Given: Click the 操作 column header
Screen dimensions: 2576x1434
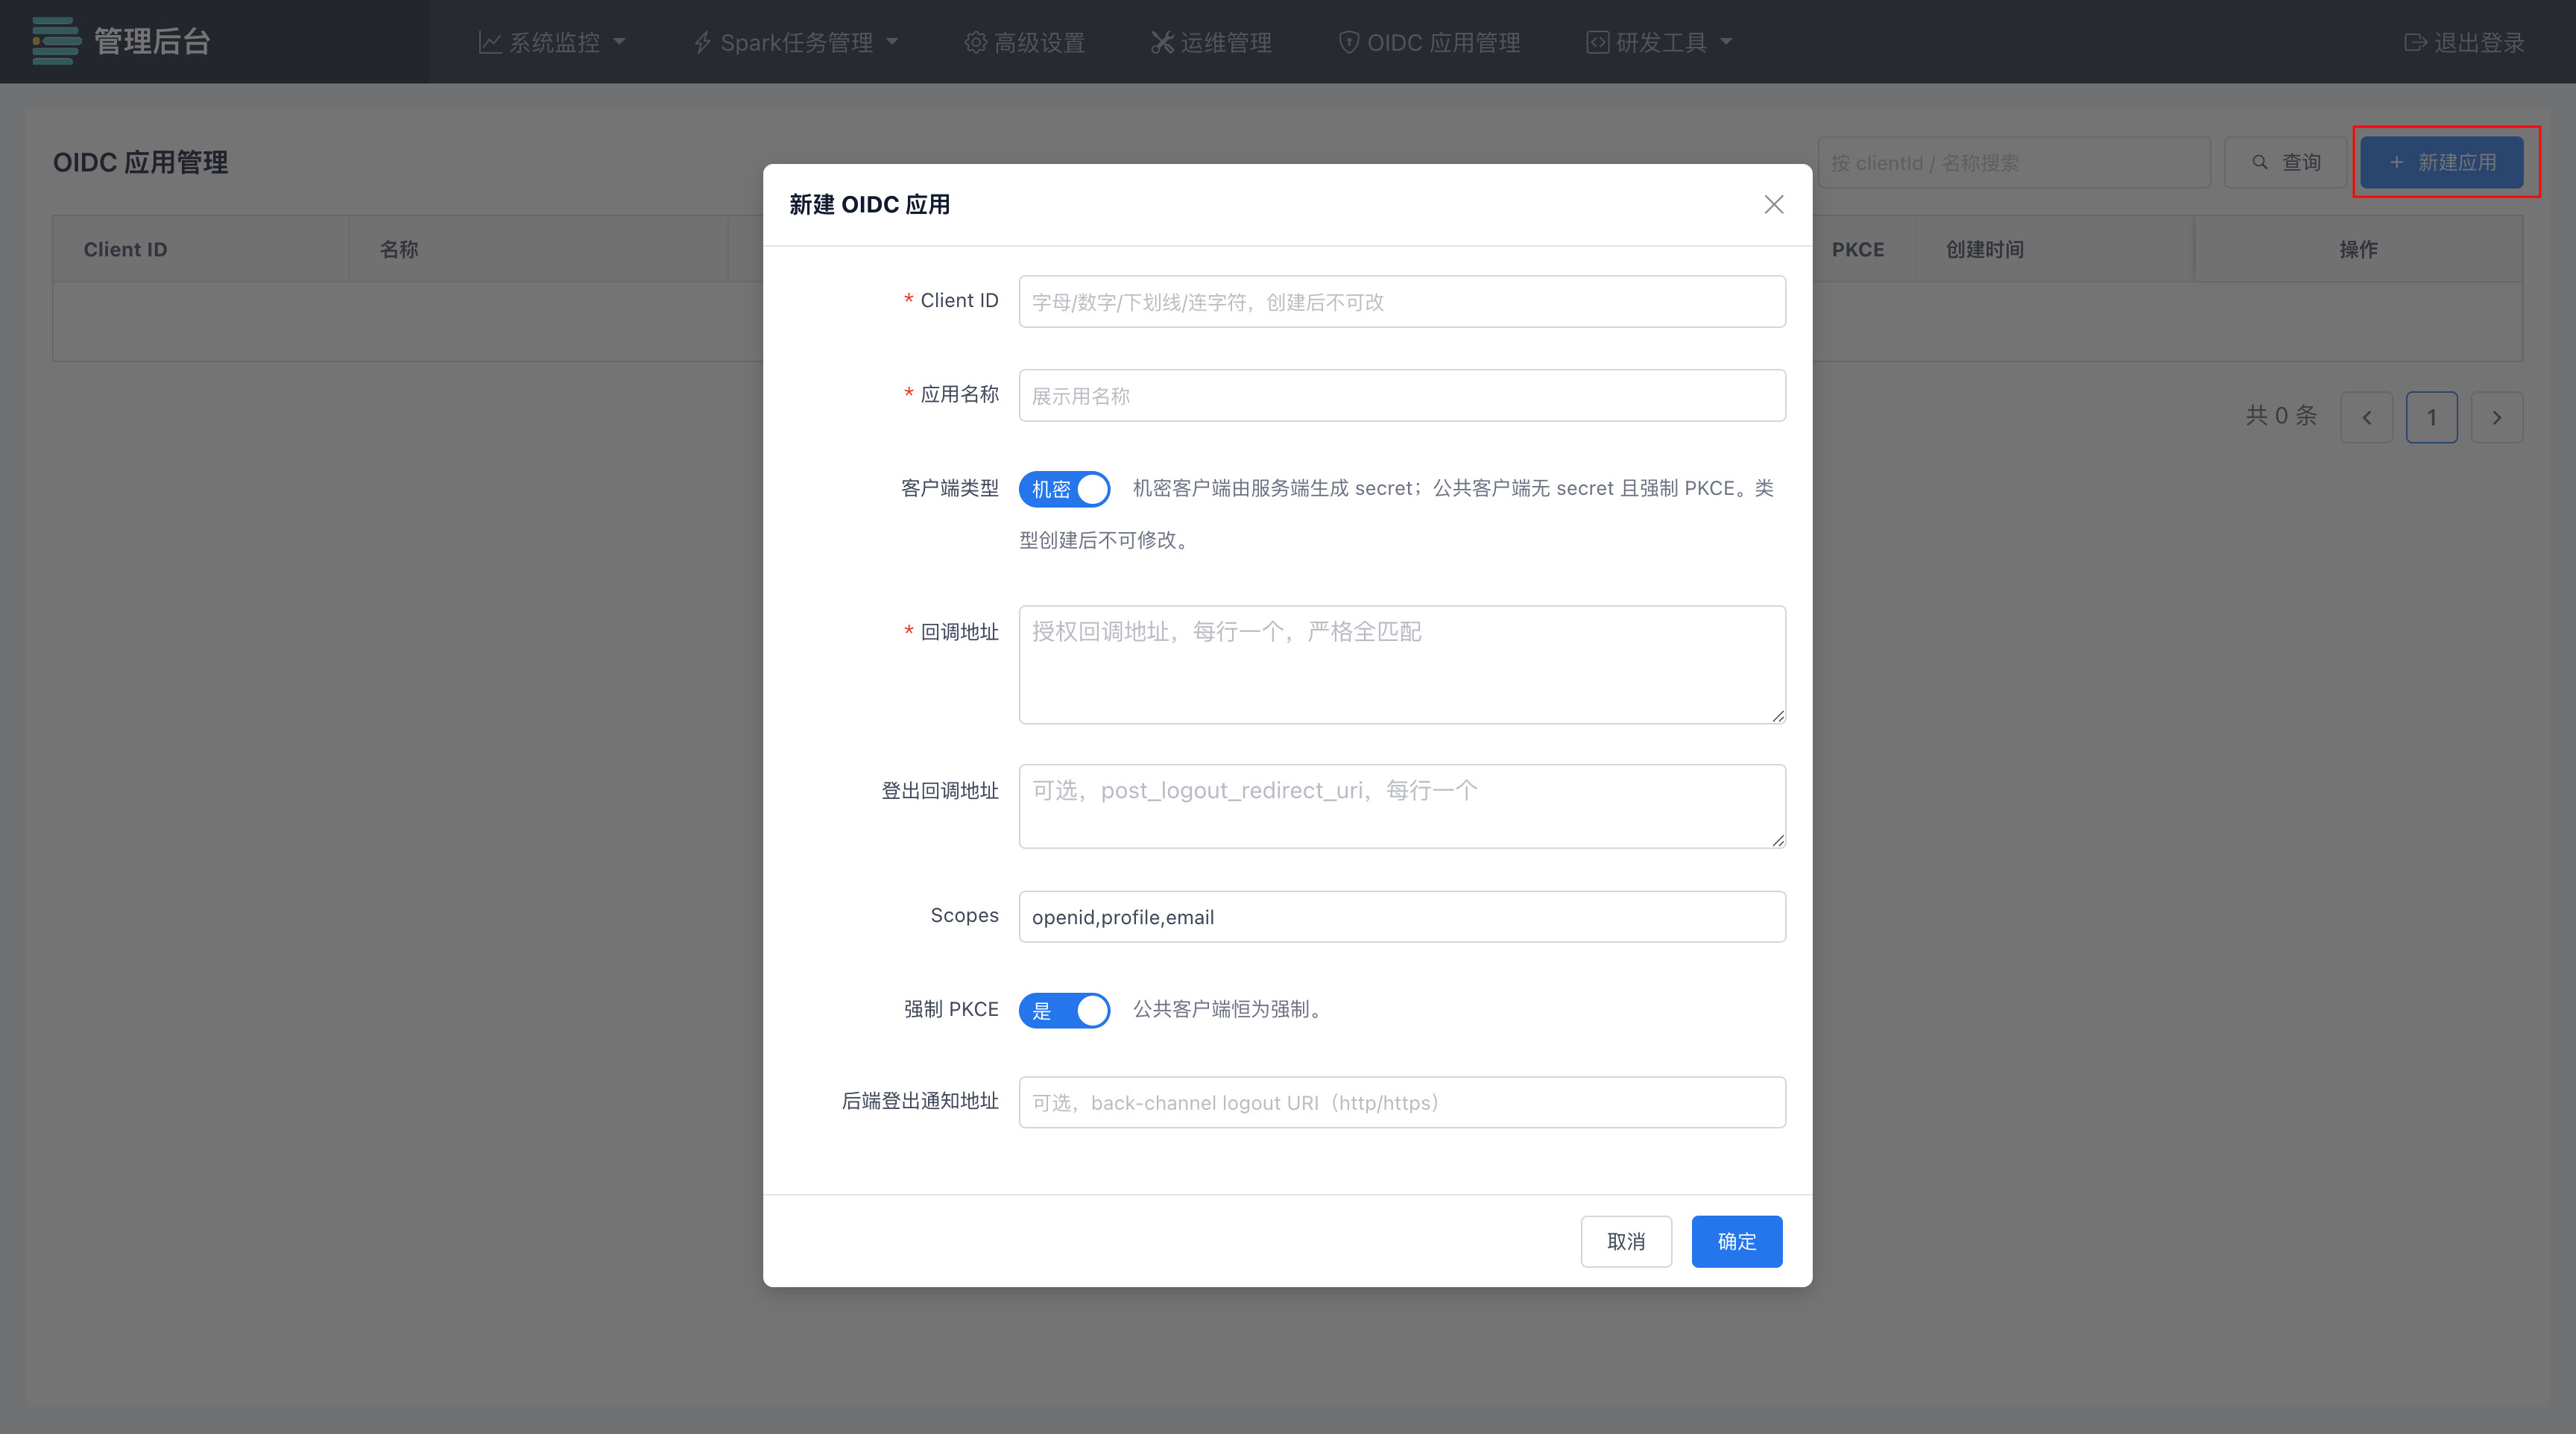Looking at the screenshot, I should point(2358,249).
